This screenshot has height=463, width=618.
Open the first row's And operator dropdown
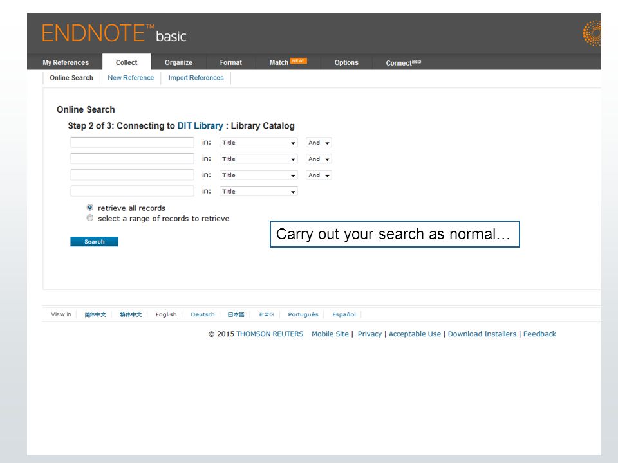tap(319, 143)
